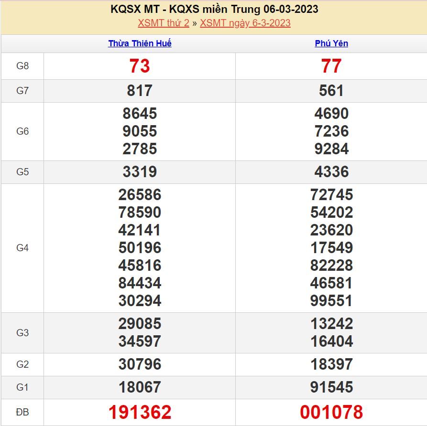Click the G7 row label
427x426 pixels.
[22, 91]
